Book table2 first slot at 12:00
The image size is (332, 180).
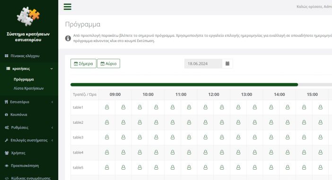pyautogui.click(x=205, y=122)
